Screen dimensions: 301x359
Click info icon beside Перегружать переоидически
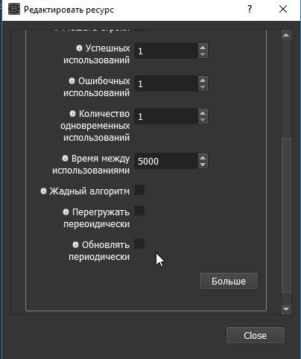click(66, 212)
